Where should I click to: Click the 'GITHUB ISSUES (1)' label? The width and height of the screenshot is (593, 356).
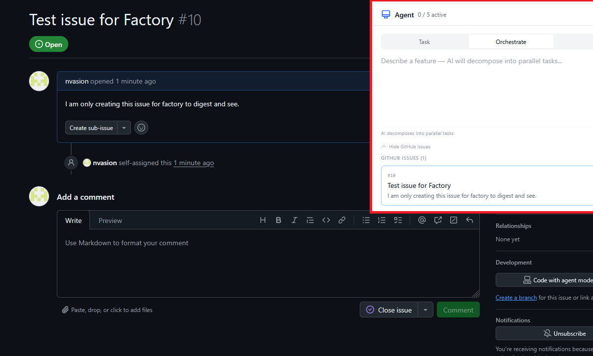[x=404, y=158]
